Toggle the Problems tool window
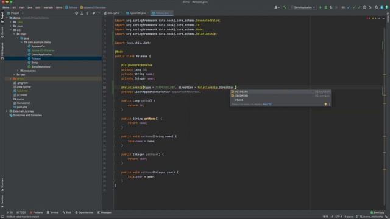 tap(37, 212)
